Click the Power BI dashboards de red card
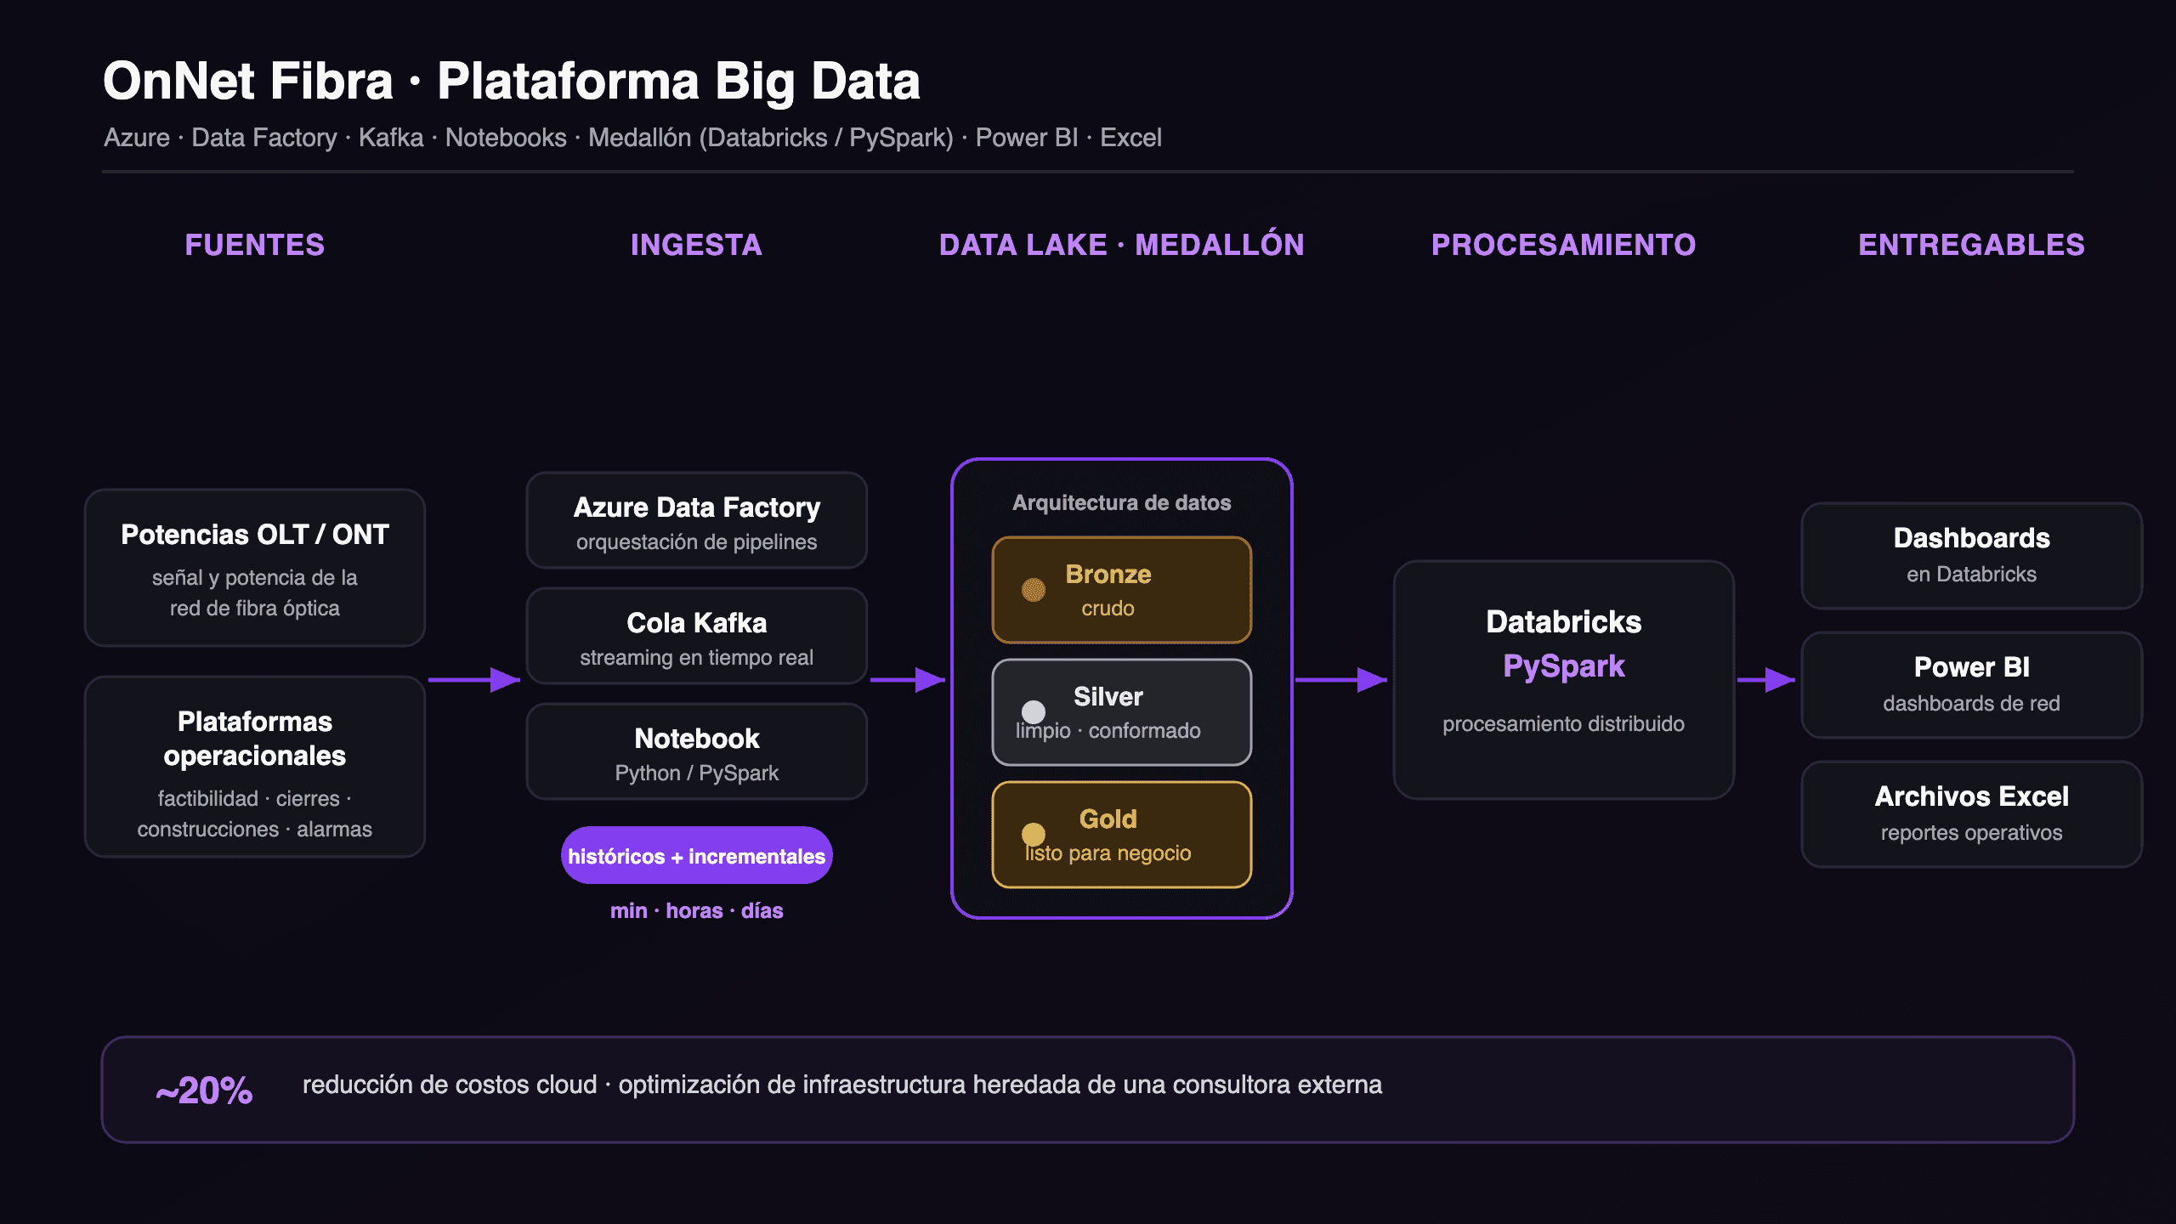The width and height of the screenshot is (2176, 1224). pos(1972,685)
